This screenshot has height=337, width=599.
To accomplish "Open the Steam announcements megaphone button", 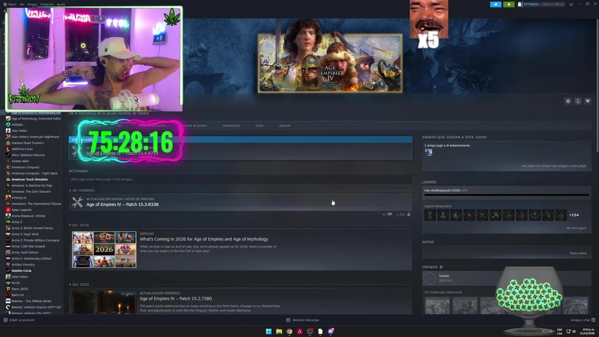I will [496, 4].
